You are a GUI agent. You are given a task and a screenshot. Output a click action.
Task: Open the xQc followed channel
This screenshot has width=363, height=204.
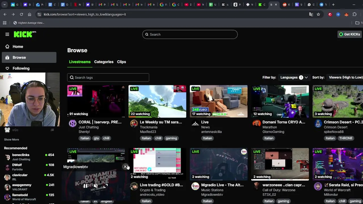pyautogui.click(x=29, y=130)
